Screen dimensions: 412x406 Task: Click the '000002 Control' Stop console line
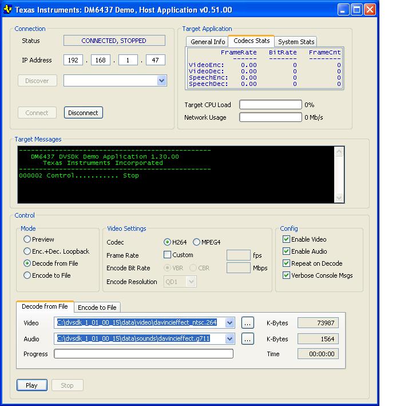pos(79,175)
